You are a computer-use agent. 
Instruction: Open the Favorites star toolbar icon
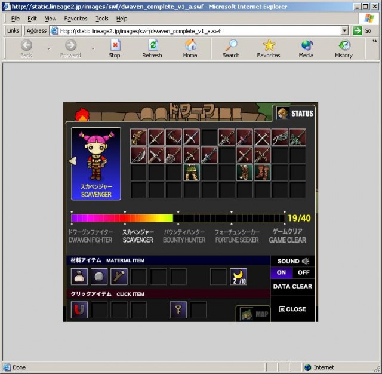[x=269, y=49]
